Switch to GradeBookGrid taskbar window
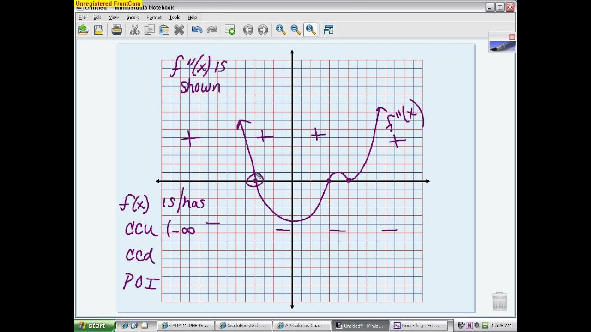The height and width of the screenshot is (332, 591). 243,326
